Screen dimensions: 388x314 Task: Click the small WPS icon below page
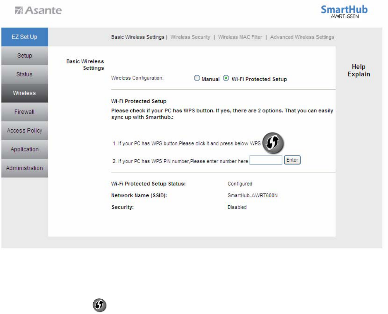click(99, 305)
